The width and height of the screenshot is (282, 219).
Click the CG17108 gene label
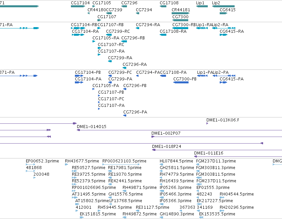pos(169,3)
